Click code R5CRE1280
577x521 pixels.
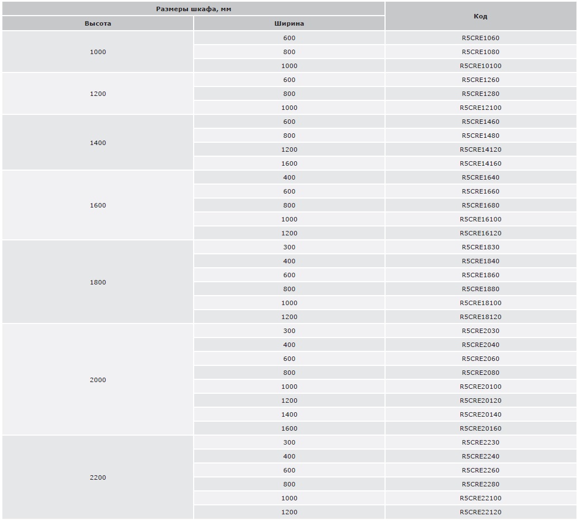480,94
